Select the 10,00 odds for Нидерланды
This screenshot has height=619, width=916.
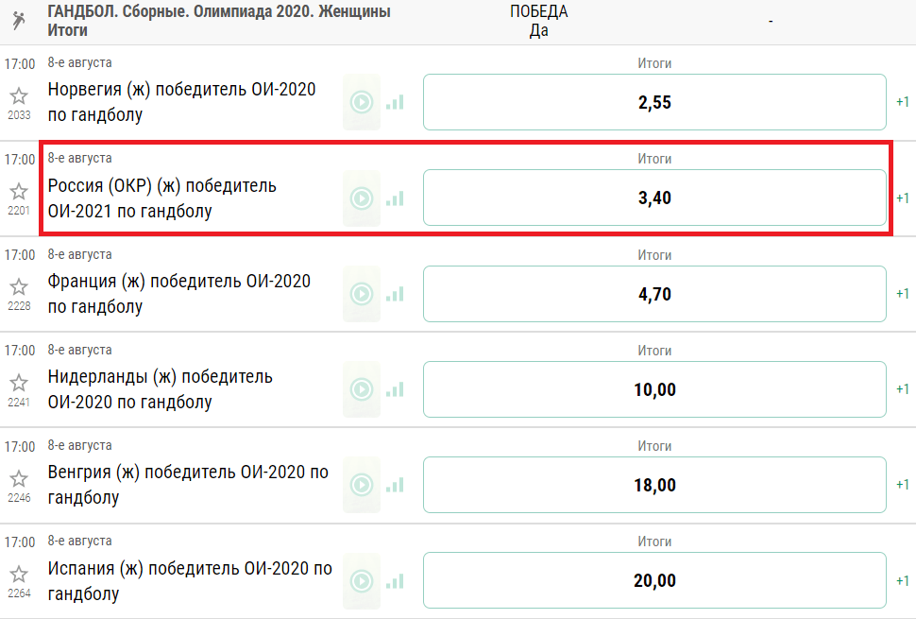(x=654, y=389)
